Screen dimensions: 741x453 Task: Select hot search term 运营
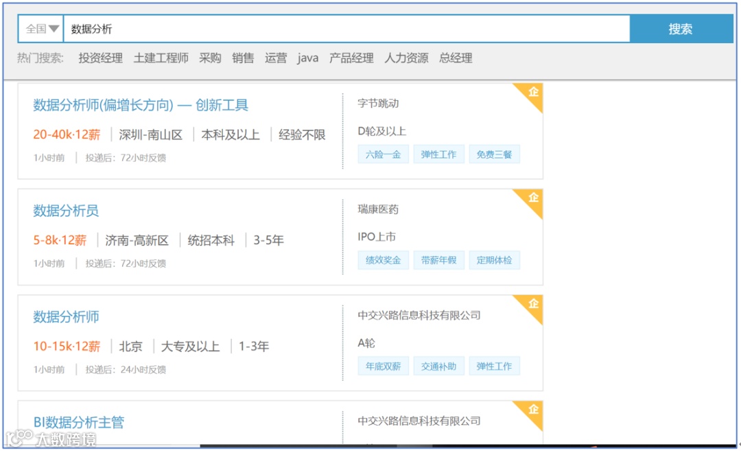276,58
